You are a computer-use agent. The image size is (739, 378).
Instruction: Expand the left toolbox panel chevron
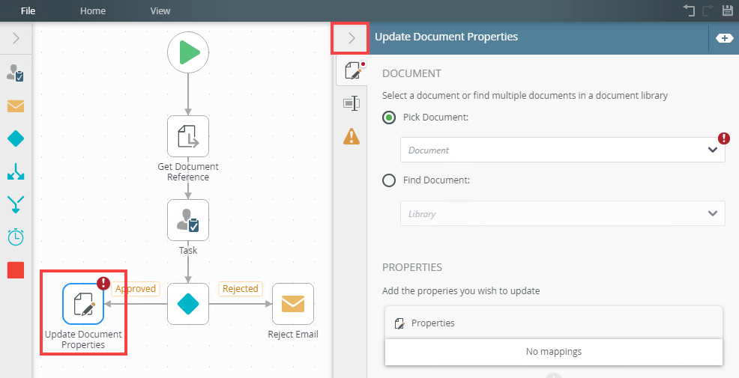point(16,38)
